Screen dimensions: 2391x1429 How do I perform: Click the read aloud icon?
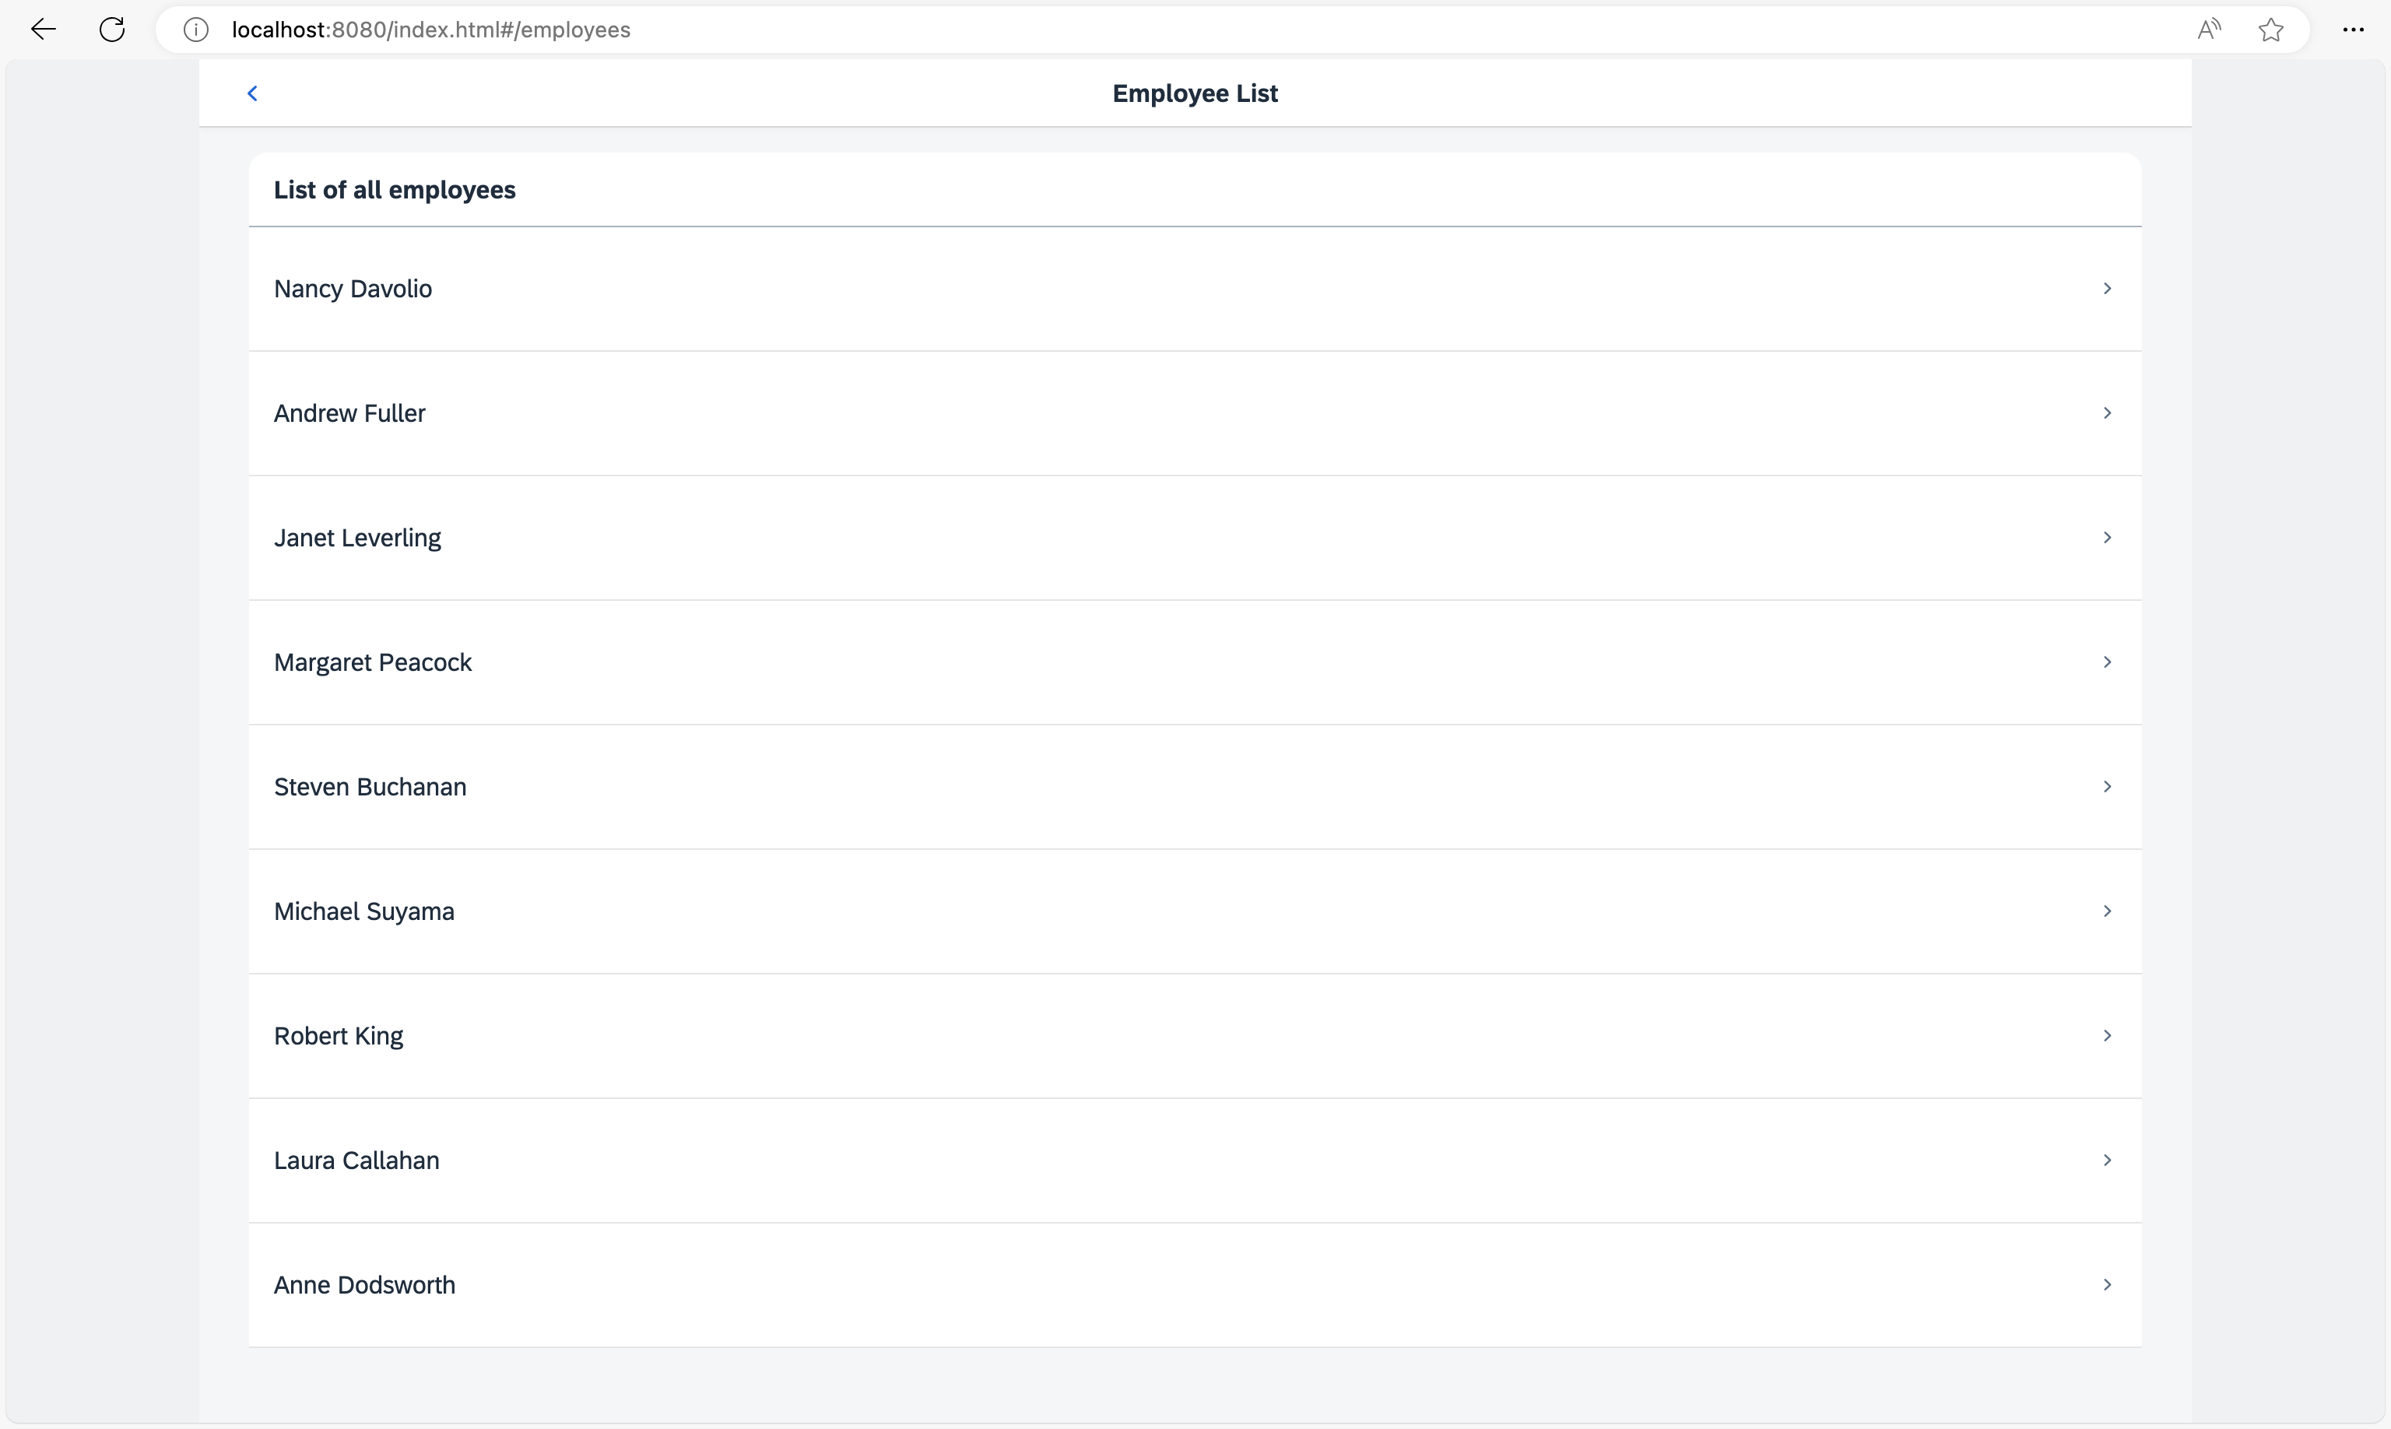(2209, 30)
